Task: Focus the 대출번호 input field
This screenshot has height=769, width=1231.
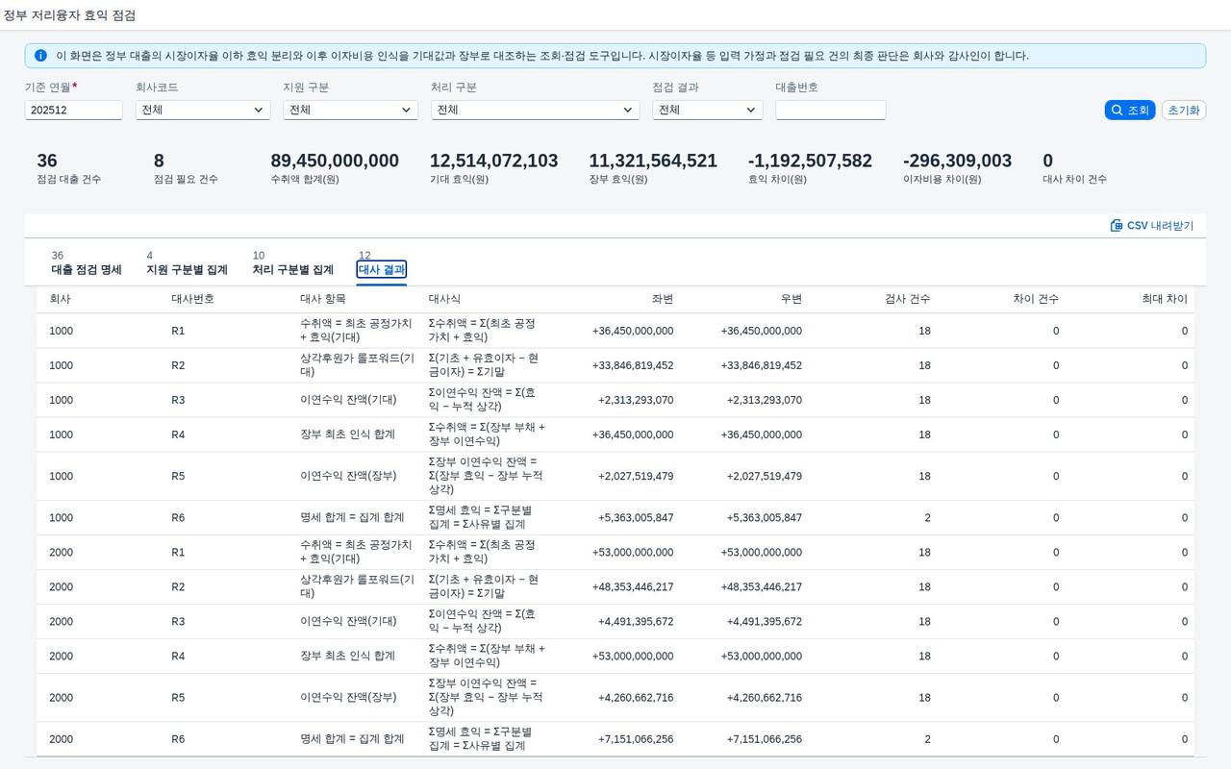Action: (x=830, y=110)
